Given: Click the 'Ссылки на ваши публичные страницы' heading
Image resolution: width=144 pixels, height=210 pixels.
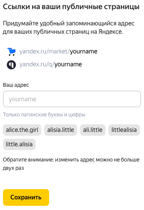Looking at the screenshot, I should 71,7.
